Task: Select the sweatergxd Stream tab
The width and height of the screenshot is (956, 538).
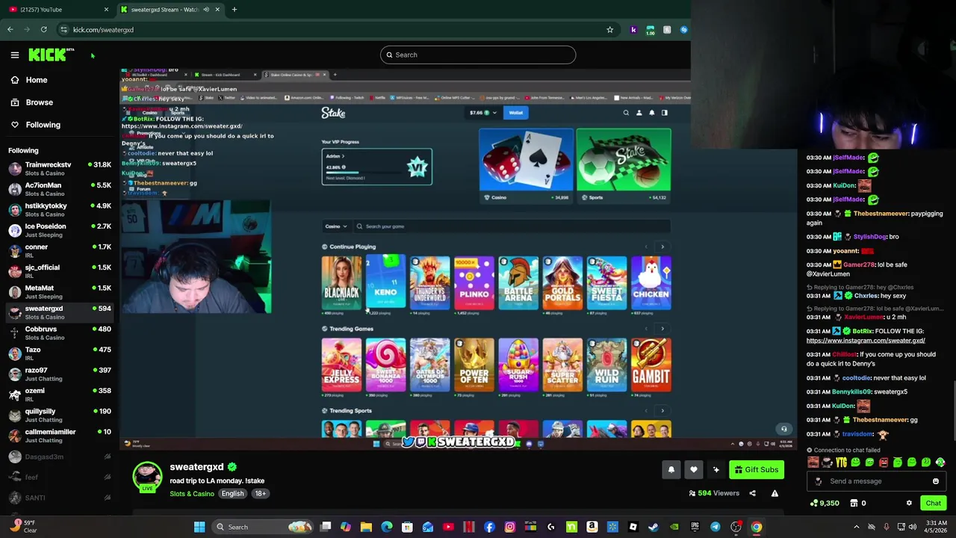Action: (169, 10)
